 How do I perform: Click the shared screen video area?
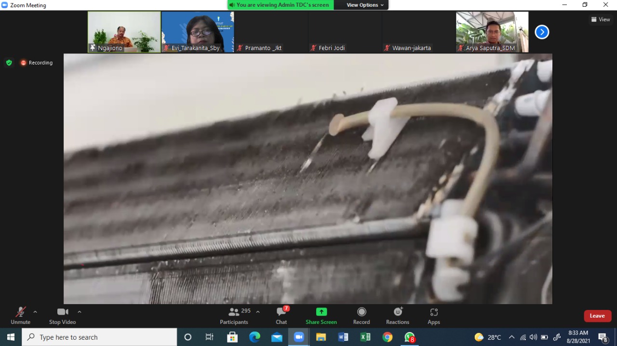pyautogui.click(x=308, y=179)
